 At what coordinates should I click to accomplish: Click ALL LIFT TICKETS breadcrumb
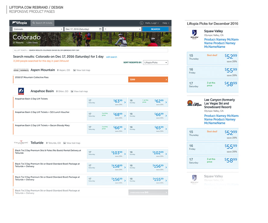20,50
